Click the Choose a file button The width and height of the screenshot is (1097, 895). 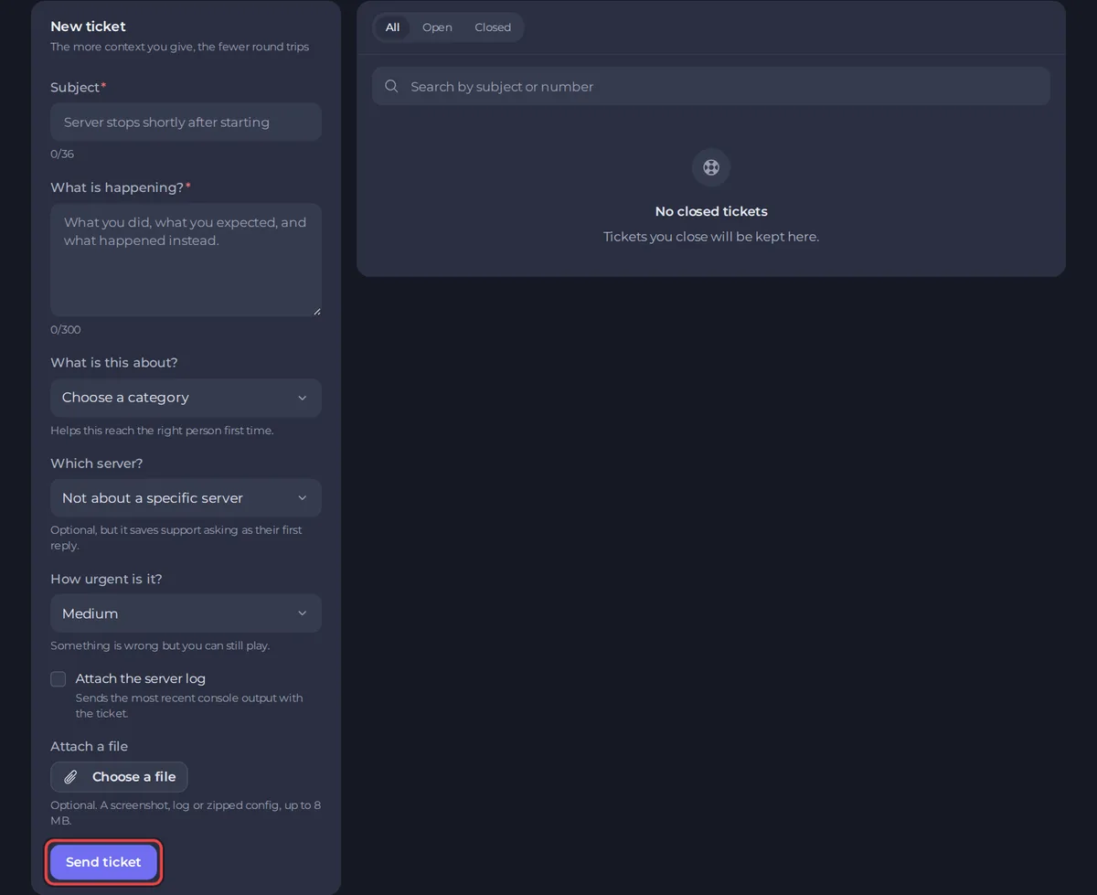pos(119,777)
